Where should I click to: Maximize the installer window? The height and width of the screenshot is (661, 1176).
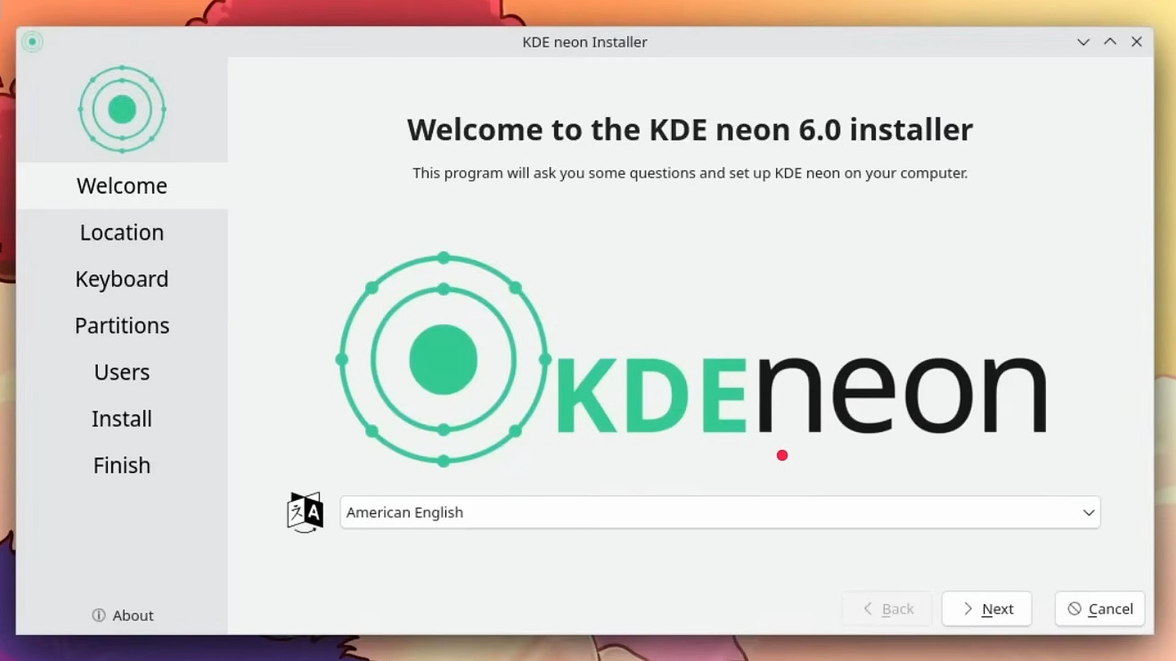(x=1110, y=42)
